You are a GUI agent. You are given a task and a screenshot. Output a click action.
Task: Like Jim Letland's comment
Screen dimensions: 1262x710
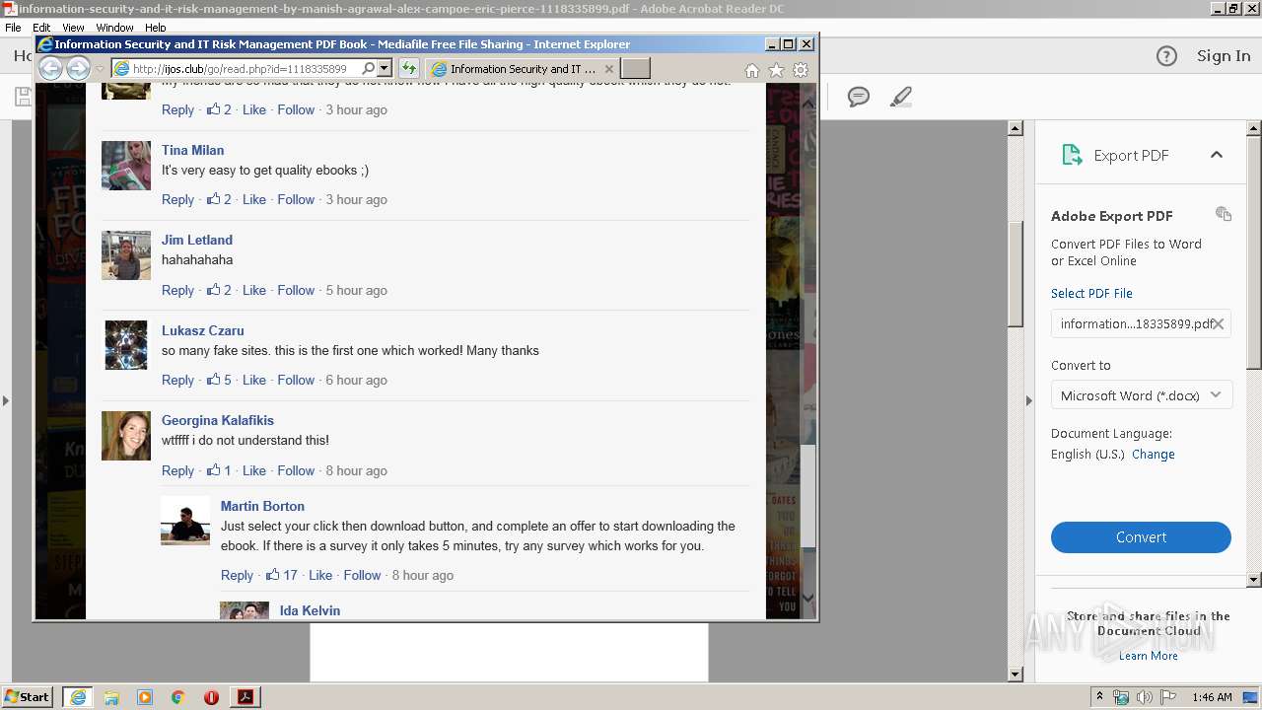[x=254, y=290]
